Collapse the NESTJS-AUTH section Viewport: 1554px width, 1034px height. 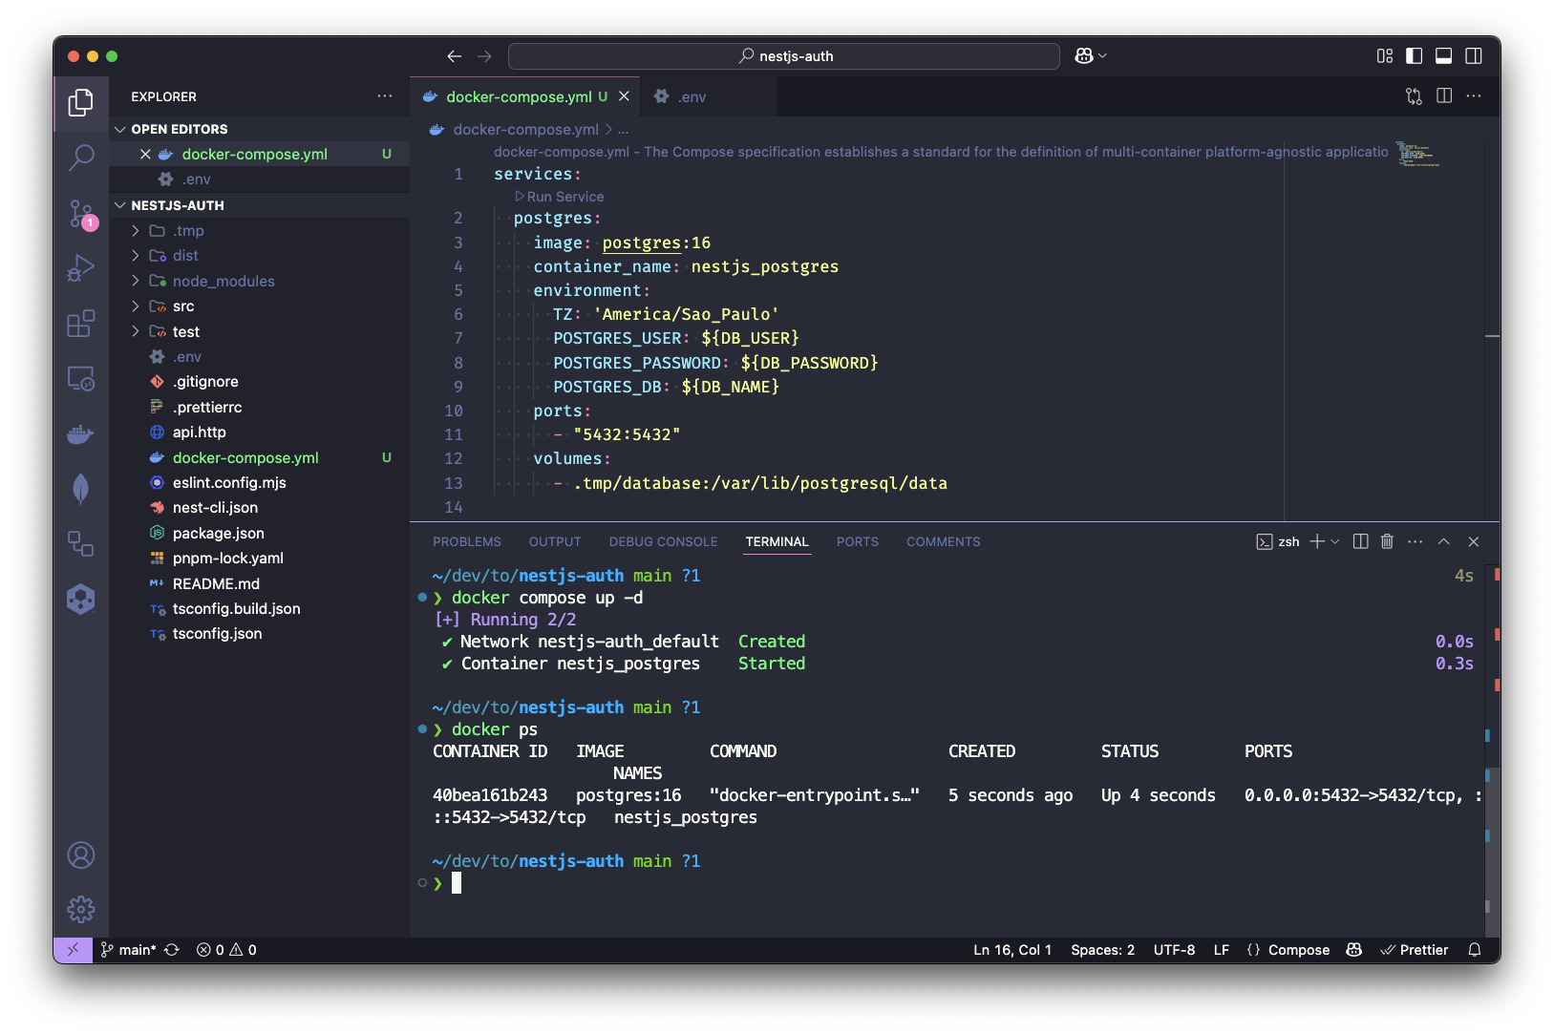121,205
